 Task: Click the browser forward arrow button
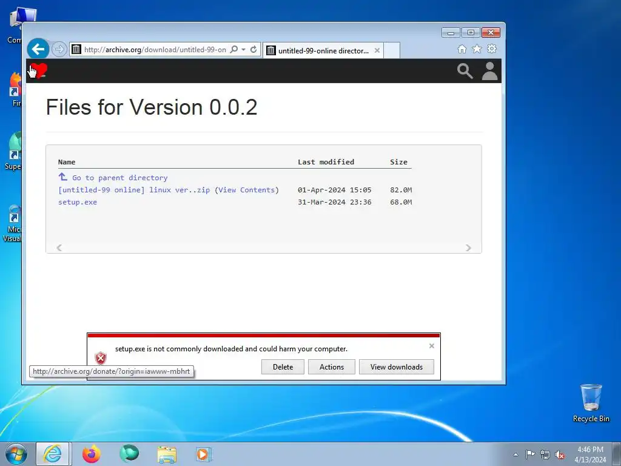click(x=59, y=50)
